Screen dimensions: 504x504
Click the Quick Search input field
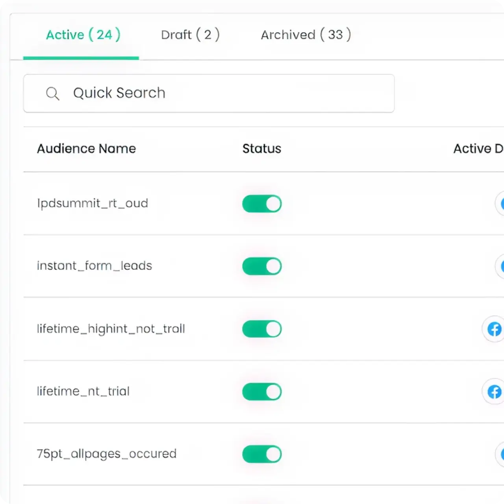(209, 93)
